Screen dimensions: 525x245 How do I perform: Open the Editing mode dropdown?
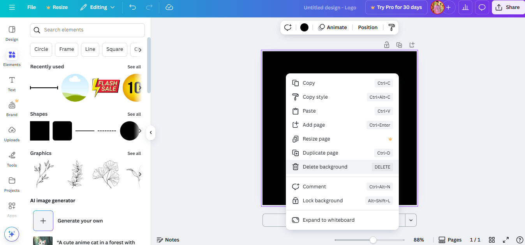(97, 7)
